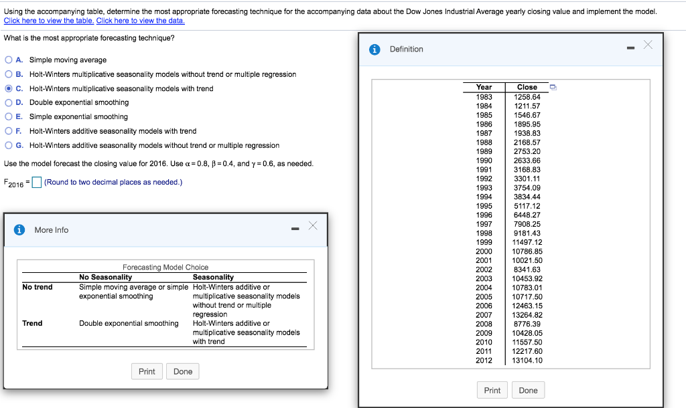The width and height of the screenshot is (686, 408).
Task: Click Print in the Definition dialog
Action: (492, 390)
